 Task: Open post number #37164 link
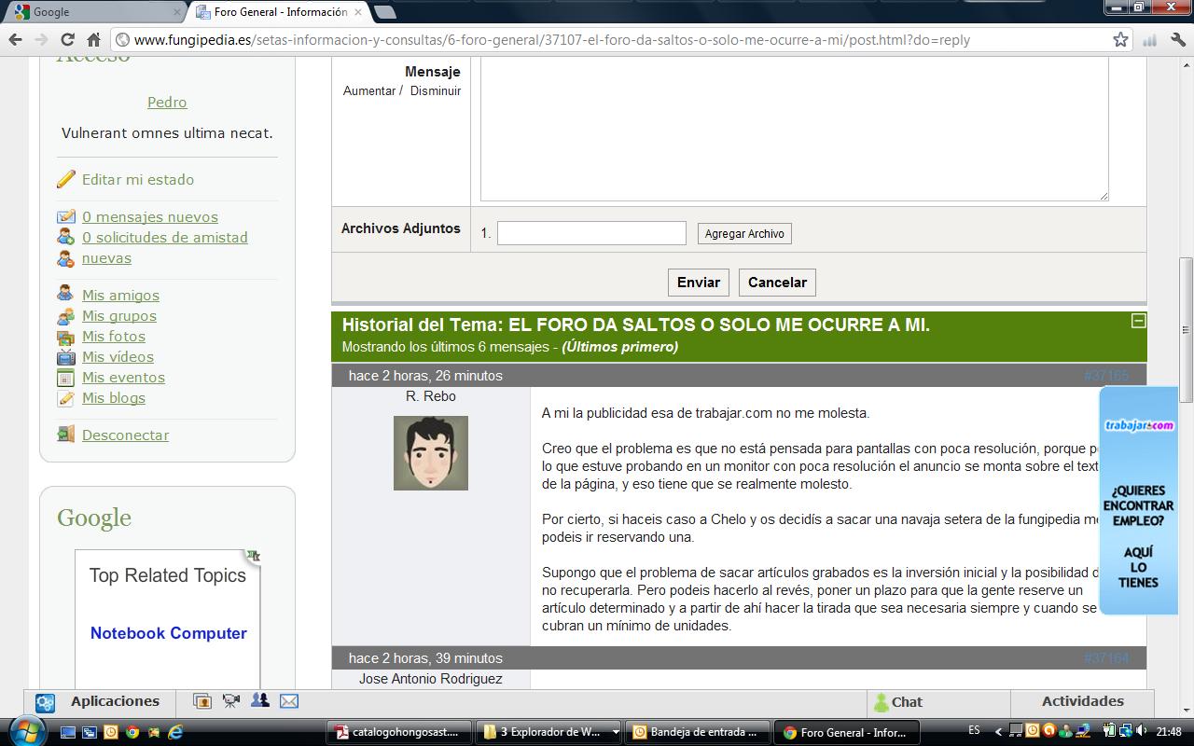click(1106, 658)
